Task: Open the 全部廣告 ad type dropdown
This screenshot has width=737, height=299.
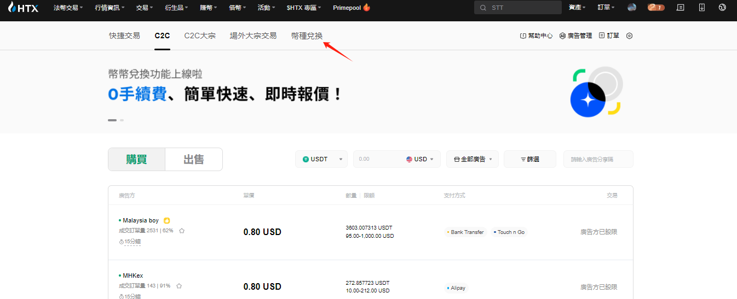Action: point(472,159)
